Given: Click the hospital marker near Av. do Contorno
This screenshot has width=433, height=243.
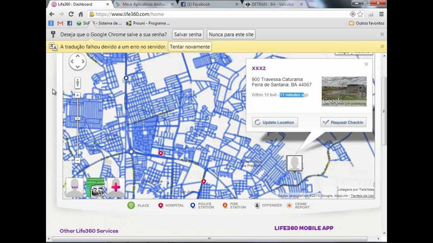Looking at the screenshot, I should coord(161,154).
